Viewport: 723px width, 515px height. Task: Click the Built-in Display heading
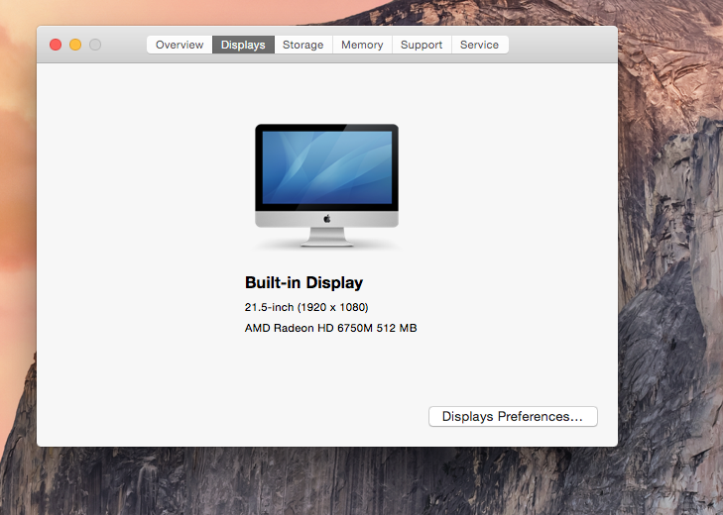[303, 282]
